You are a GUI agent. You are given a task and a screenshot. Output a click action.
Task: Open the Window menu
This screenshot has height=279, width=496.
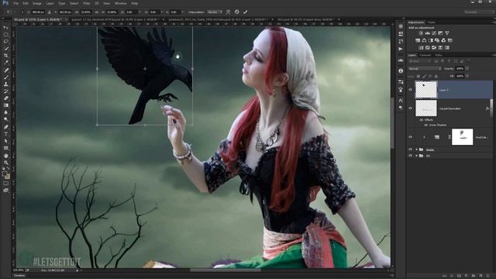point(121,3)
